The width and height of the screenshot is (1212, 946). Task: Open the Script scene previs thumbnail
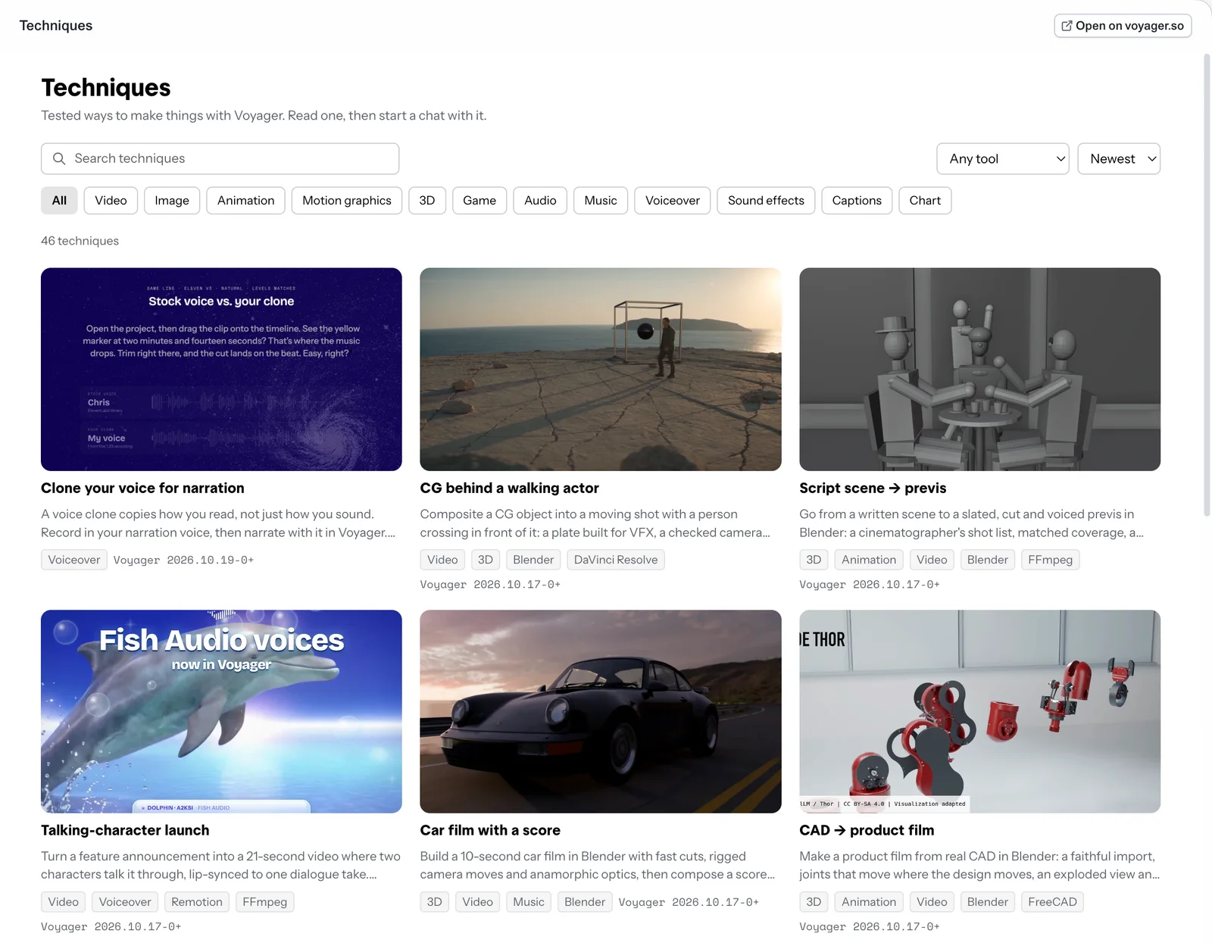[x=979, y=369]
